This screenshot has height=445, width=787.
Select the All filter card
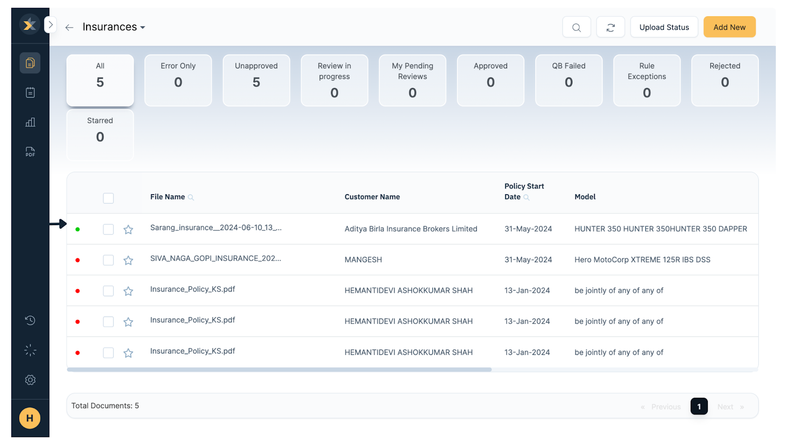(x=100, y=80)
